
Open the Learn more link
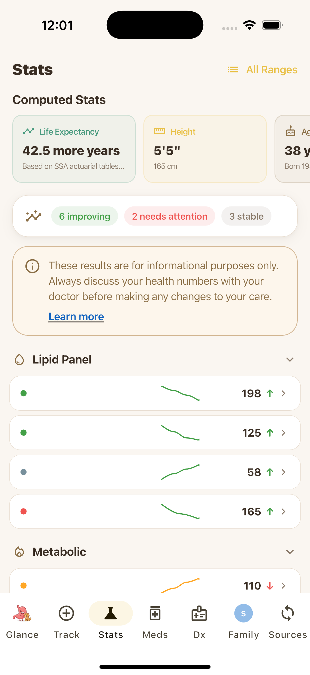point(76,317)
